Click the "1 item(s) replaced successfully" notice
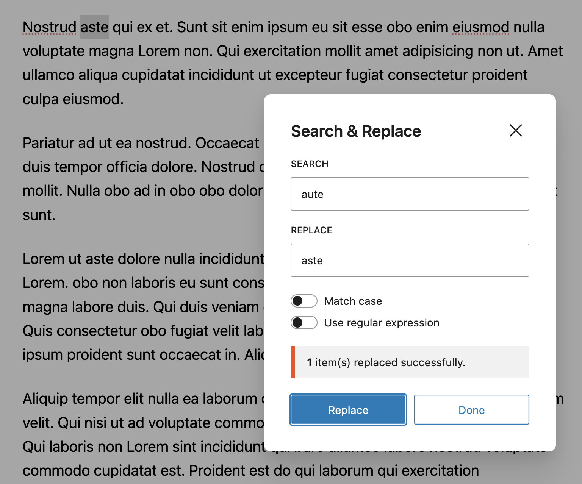The width and height of the screenshot is (582, 484). coord(410,362)
